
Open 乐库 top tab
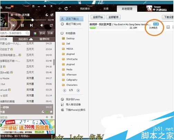106,9
